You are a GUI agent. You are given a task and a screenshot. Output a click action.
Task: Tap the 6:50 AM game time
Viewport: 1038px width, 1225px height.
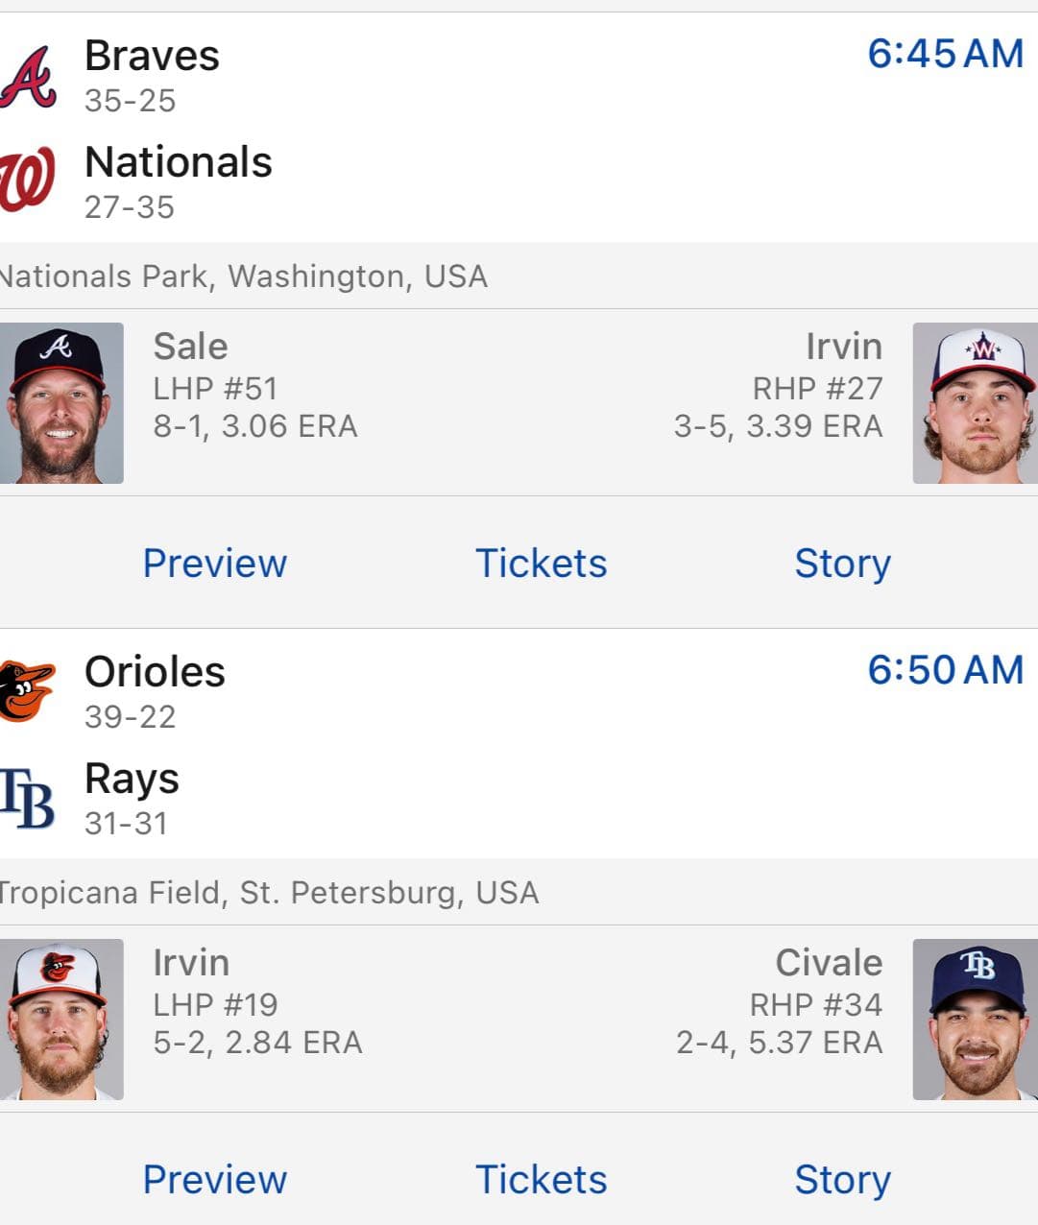(x=945, y=670)
